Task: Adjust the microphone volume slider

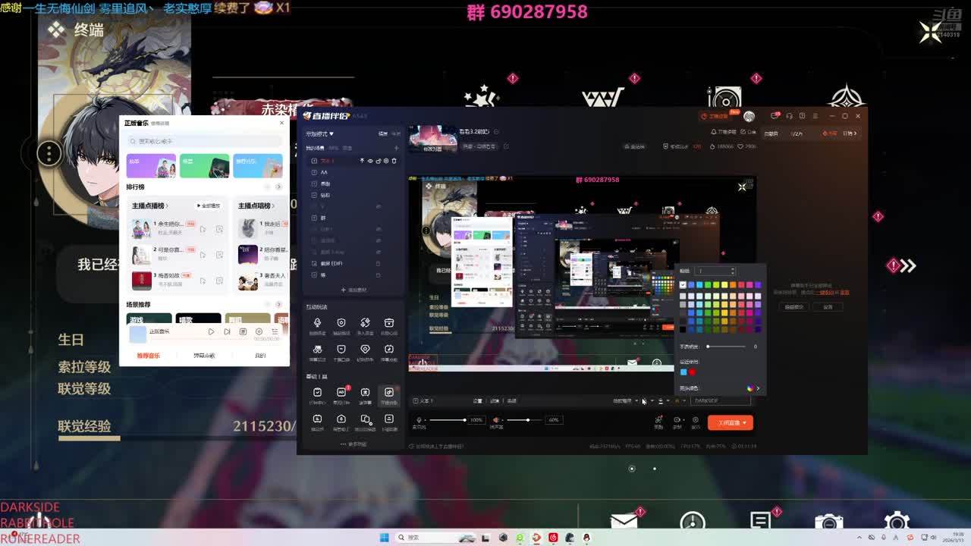Action: [446, 420]
